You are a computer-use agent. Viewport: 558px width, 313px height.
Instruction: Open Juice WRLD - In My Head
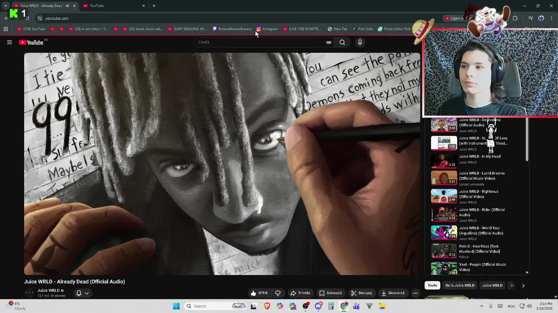[x=476, y=160]
